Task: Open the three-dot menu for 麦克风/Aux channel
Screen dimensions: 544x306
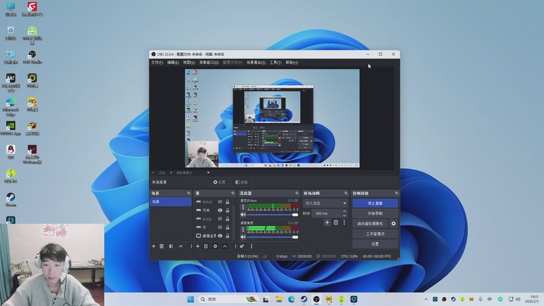Action: 243,207
